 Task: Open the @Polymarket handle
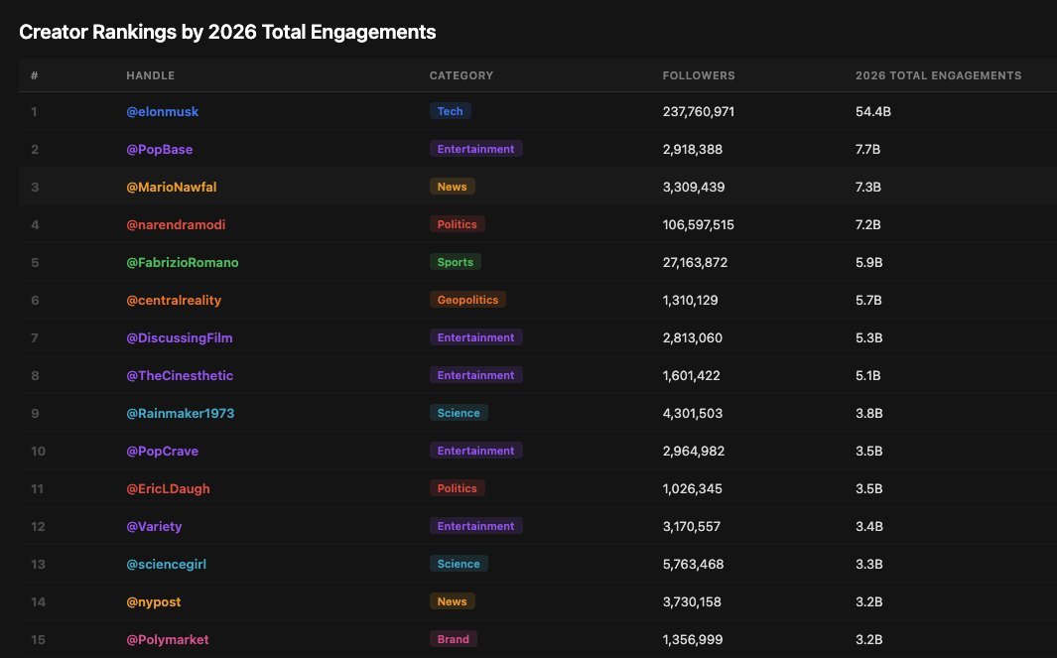click(x=168, y=640)
